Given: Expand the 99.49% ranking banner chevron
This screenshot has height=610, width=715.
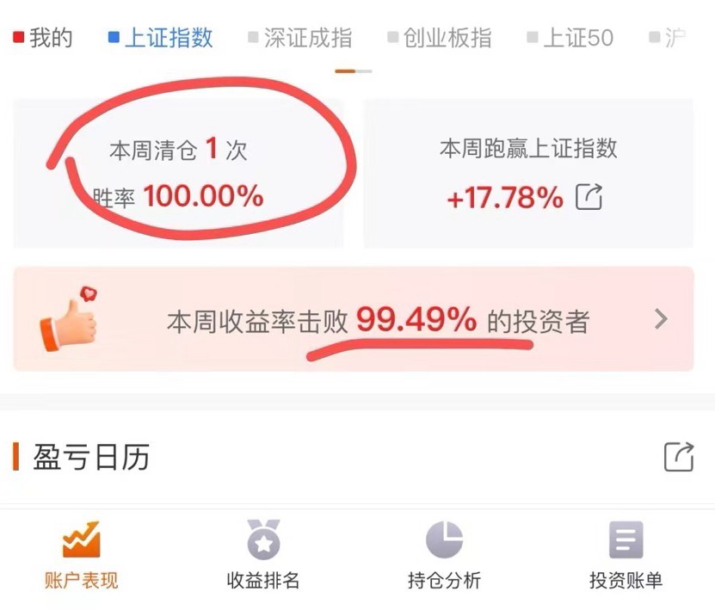Looking at the screenshot, I should [x=661, y=319].
